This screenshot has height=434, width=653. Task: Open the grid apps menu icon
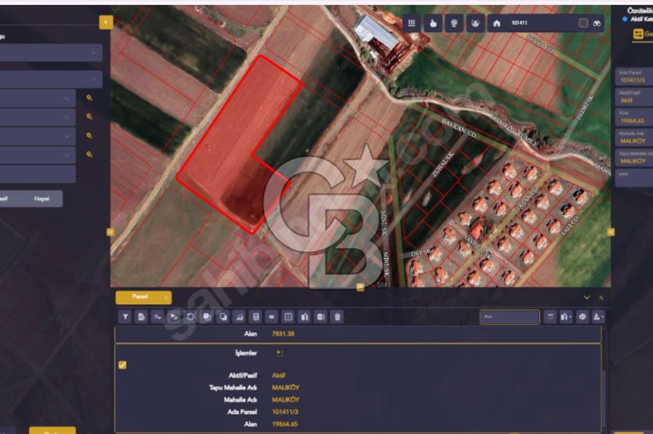(x=411, y=24)
